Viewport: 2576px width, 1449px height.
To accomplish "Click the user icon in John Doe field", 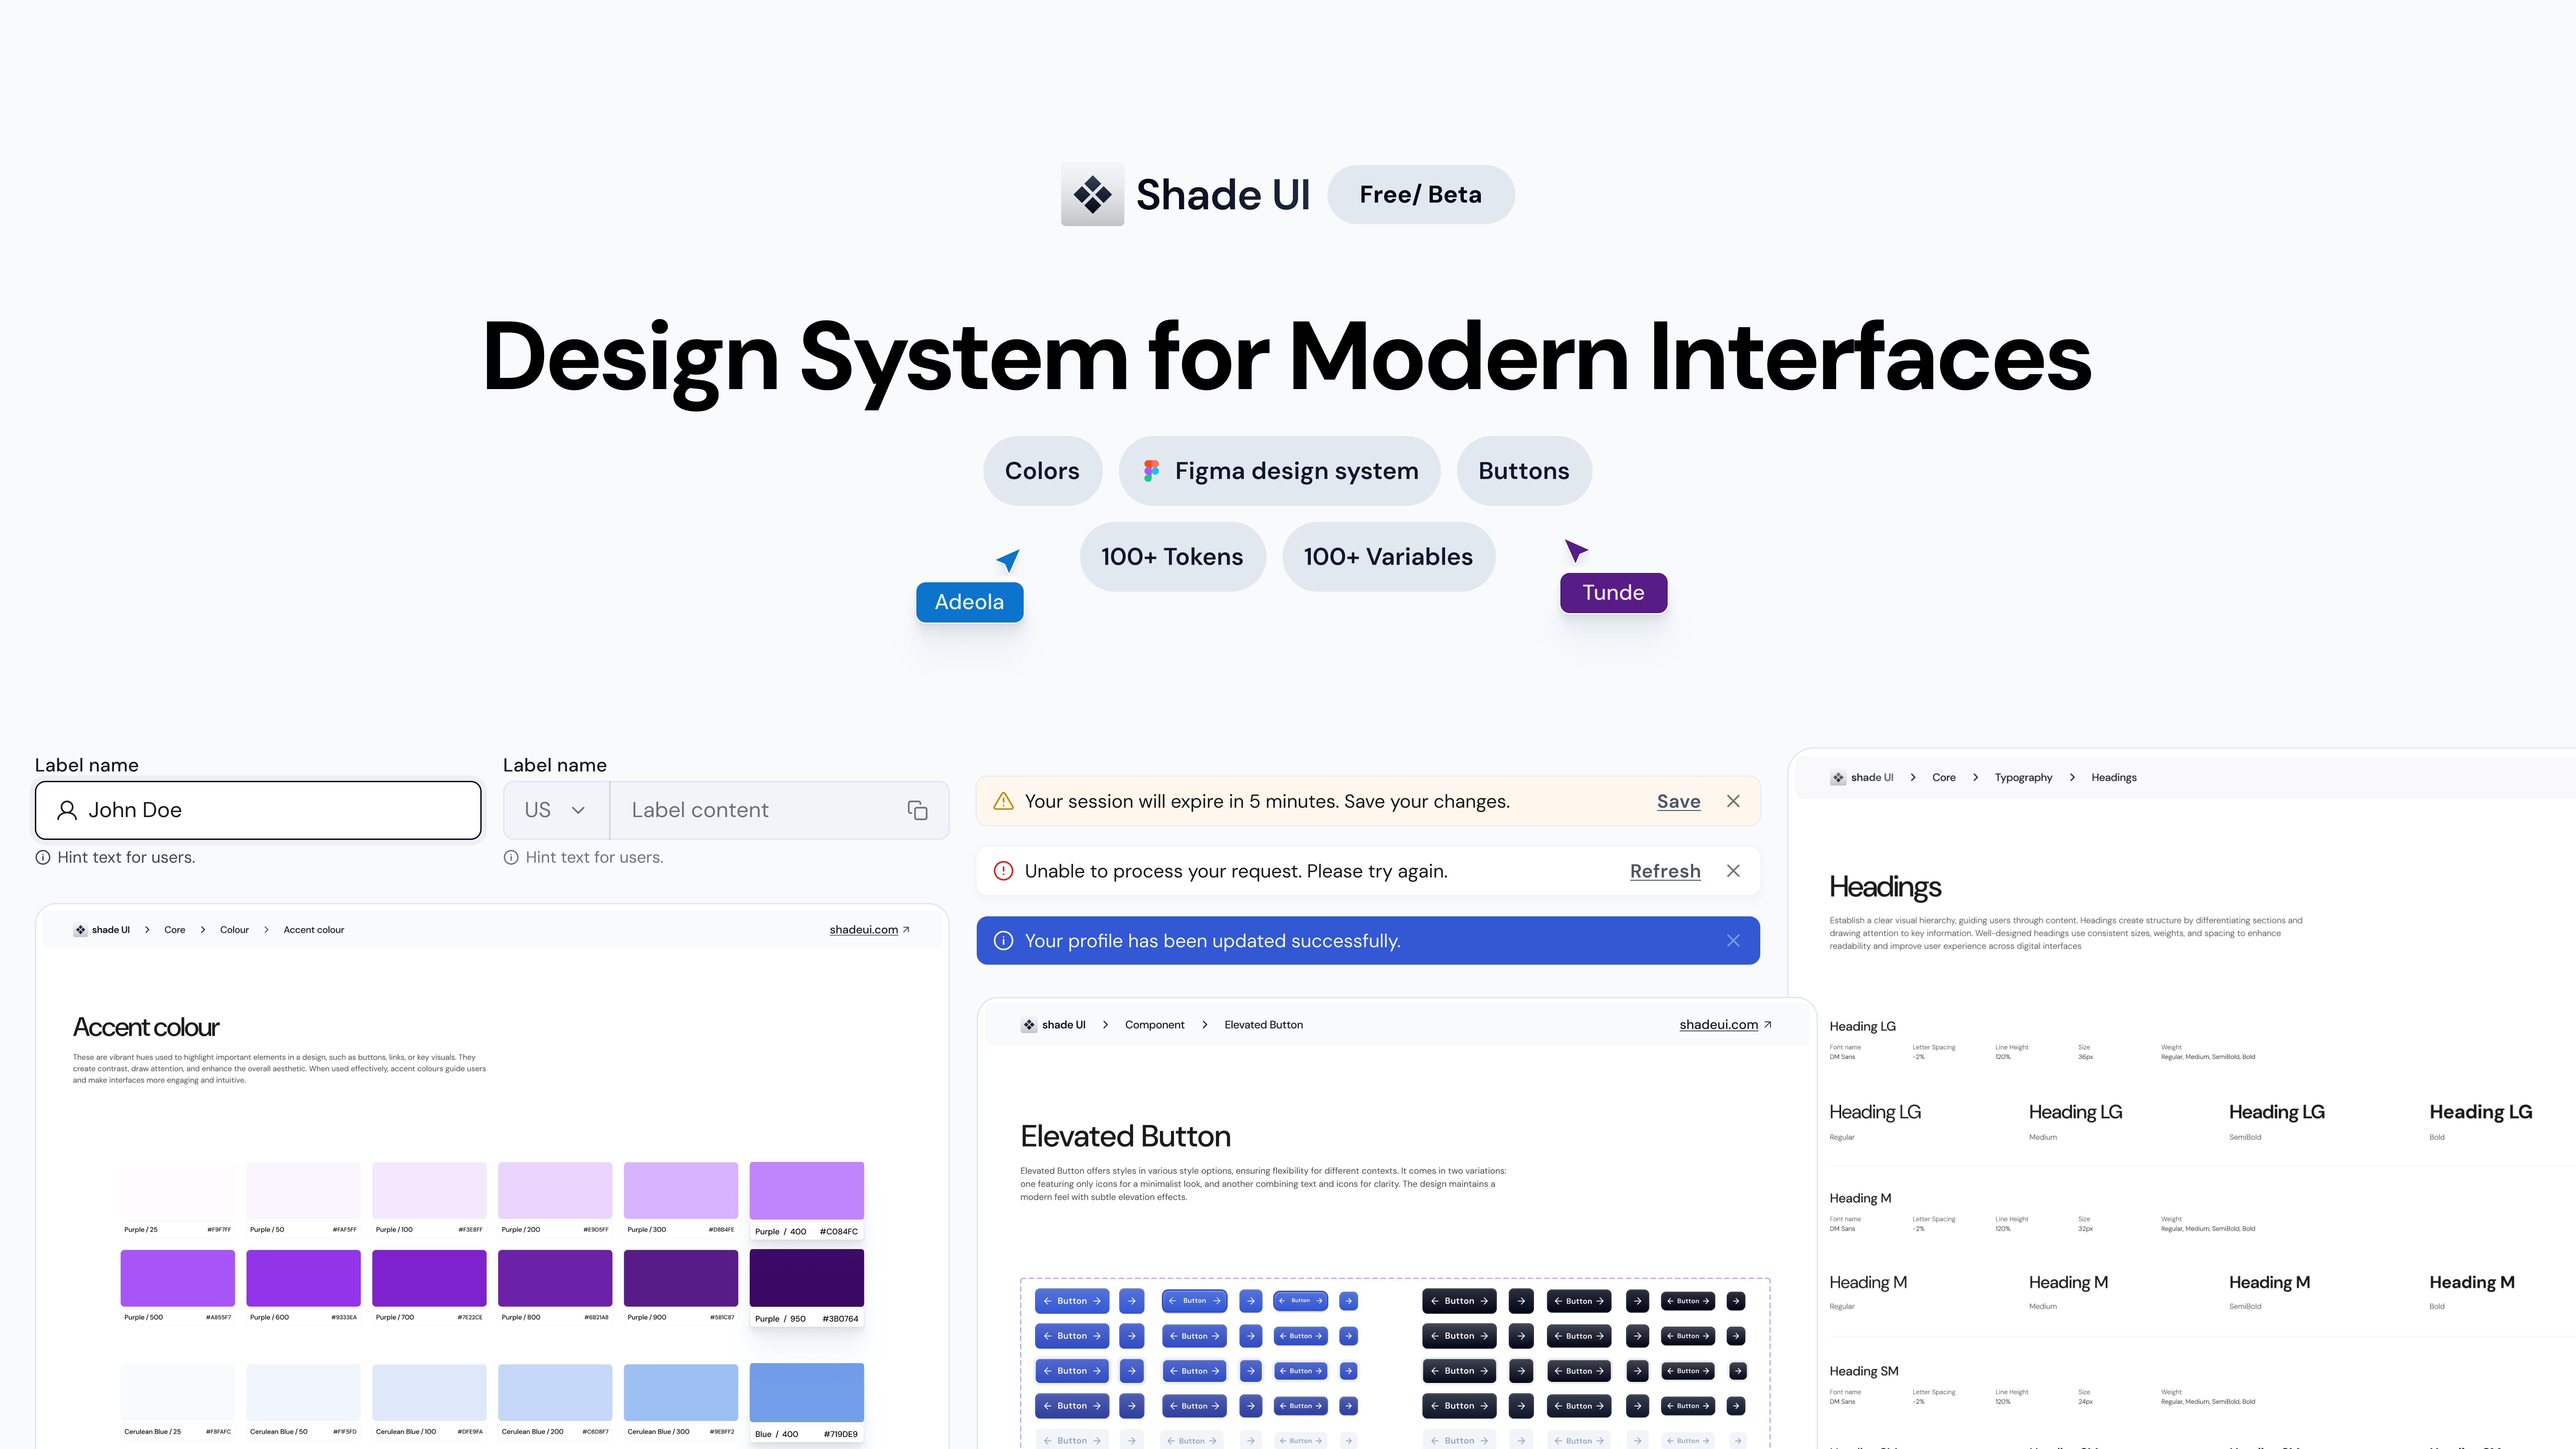I will (x=67, y=810).
